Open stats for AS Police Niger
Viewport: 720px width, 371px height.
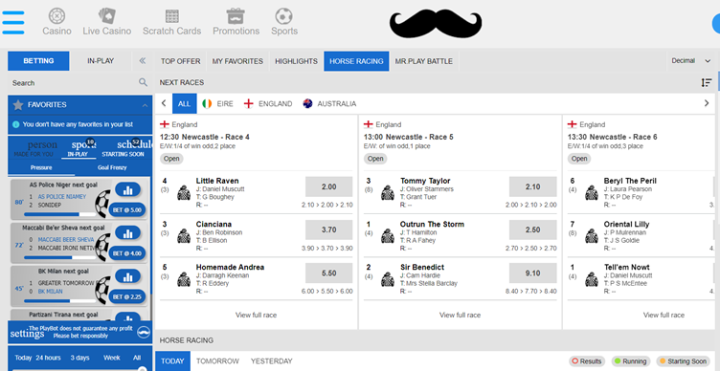click(x=127, y=189)
